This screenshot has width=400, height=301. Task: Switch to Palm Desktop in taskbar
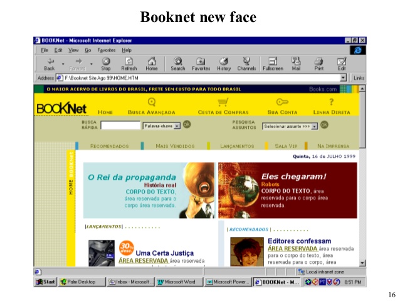[x=82, y=282]
